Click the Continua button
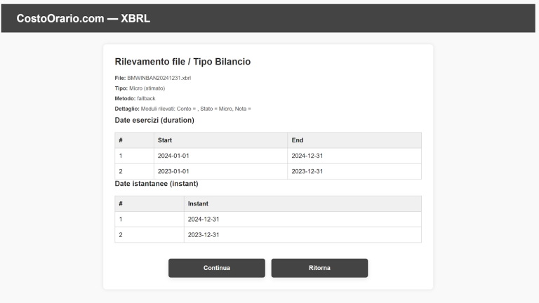The width and height of the screenshot is (539, 303). click(x=216, y=268)
